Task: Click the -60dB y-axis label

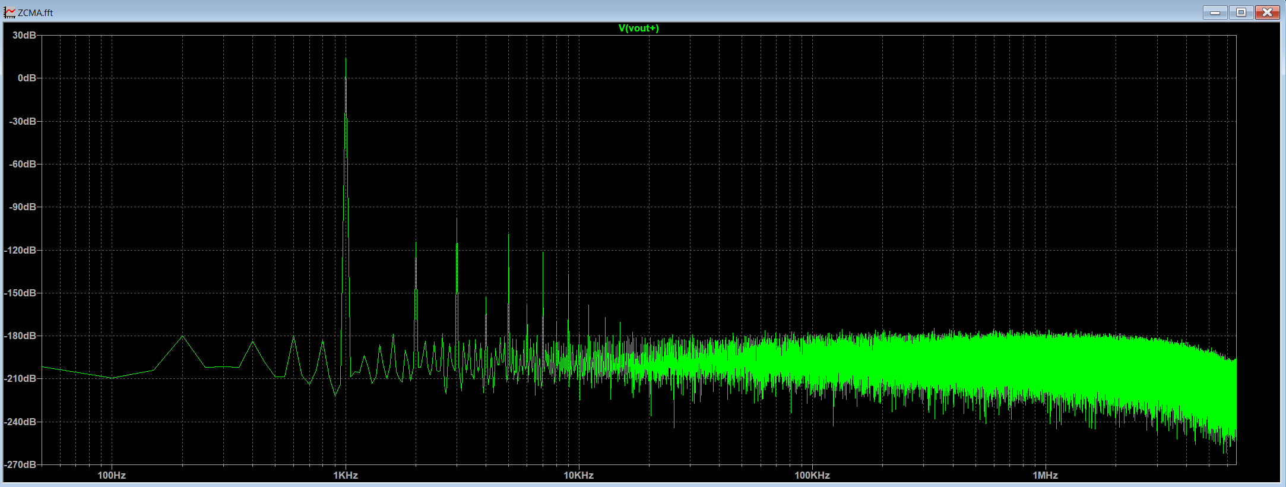Action: [x=23, y=164]
